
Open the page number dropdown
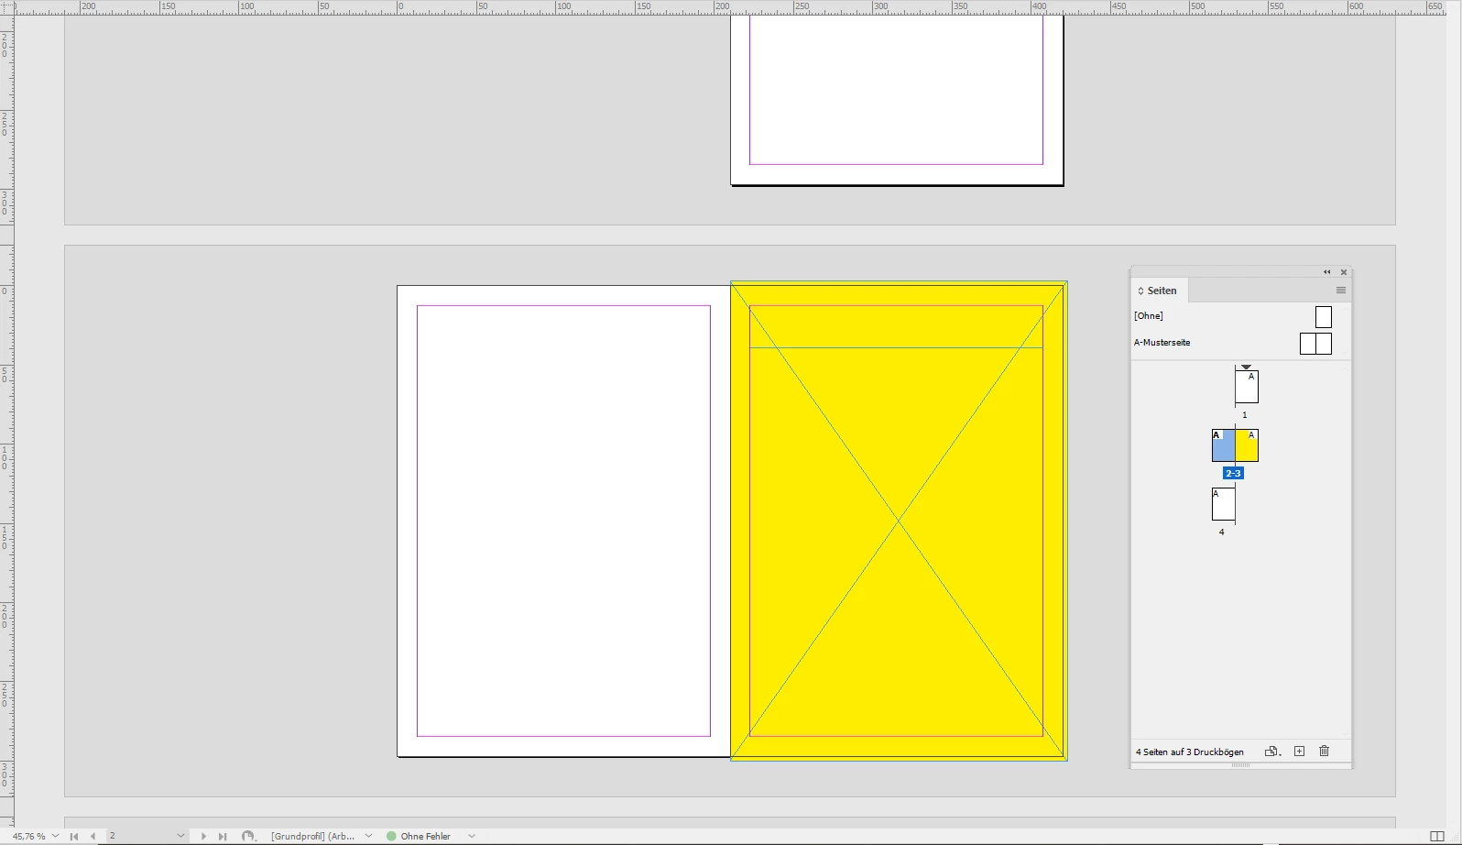180,836
